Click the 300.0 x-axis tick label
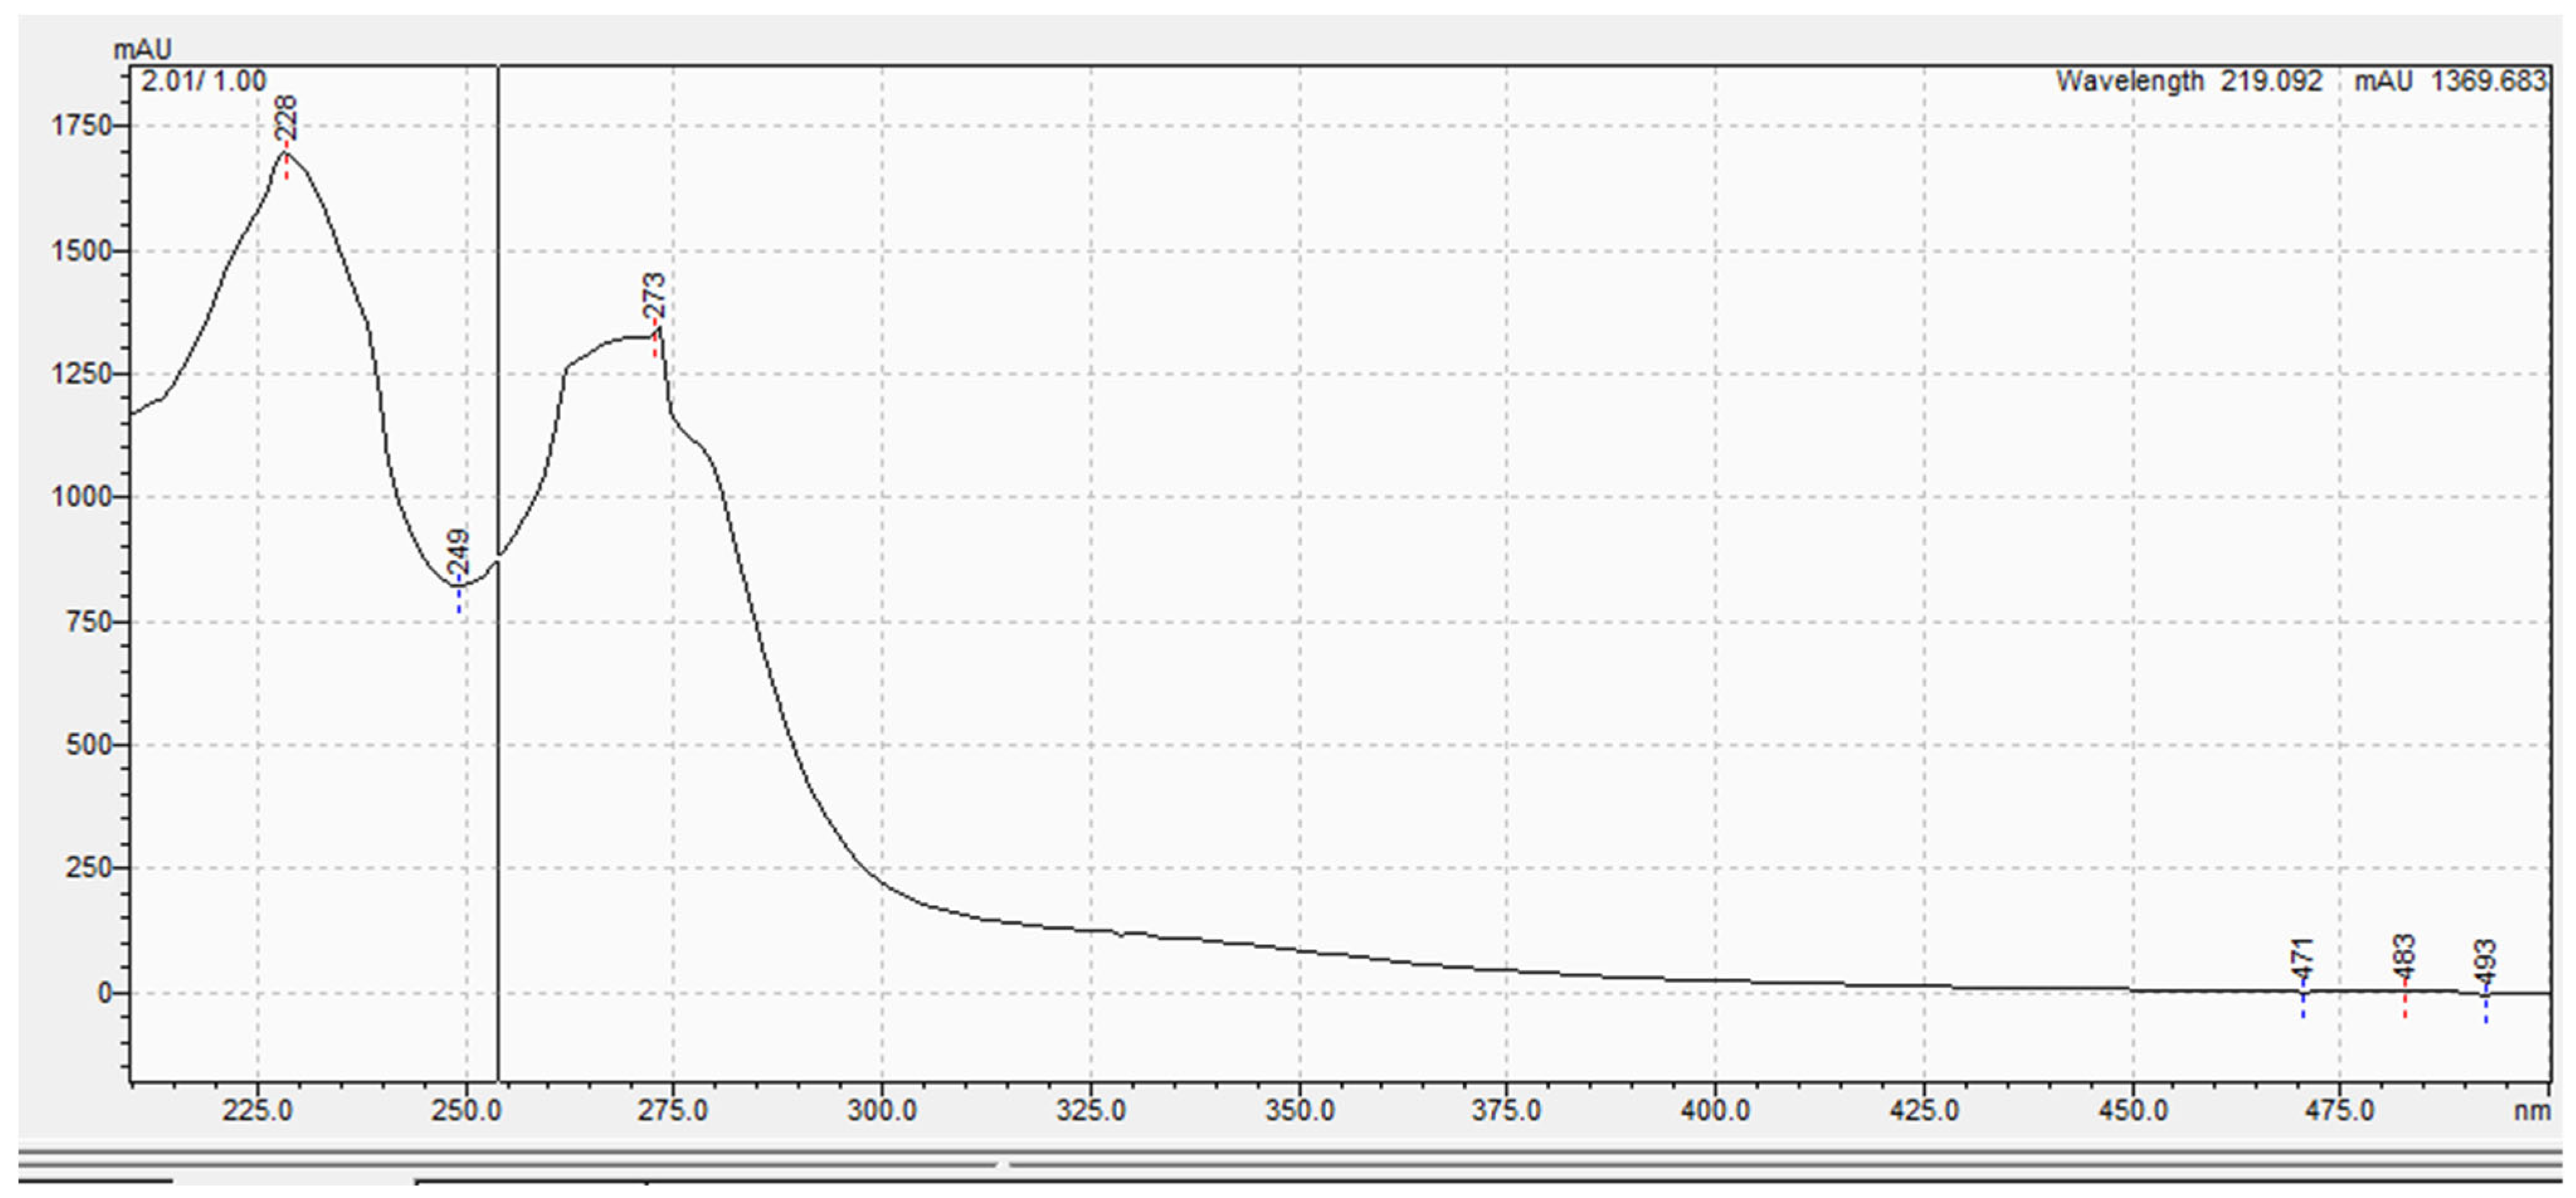This screenshot has height=1198, width=2576. click(x=882, y=1111)
